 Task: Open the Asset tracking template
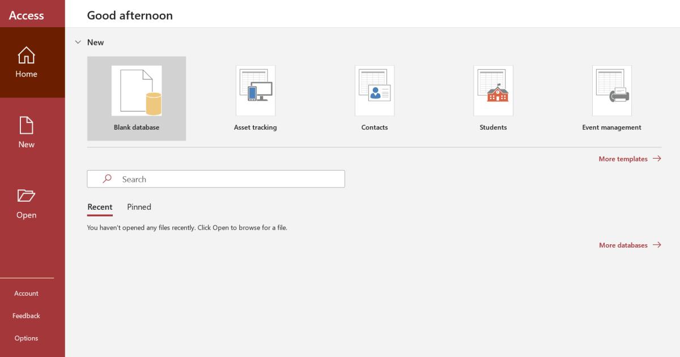[x=255, y=91]
